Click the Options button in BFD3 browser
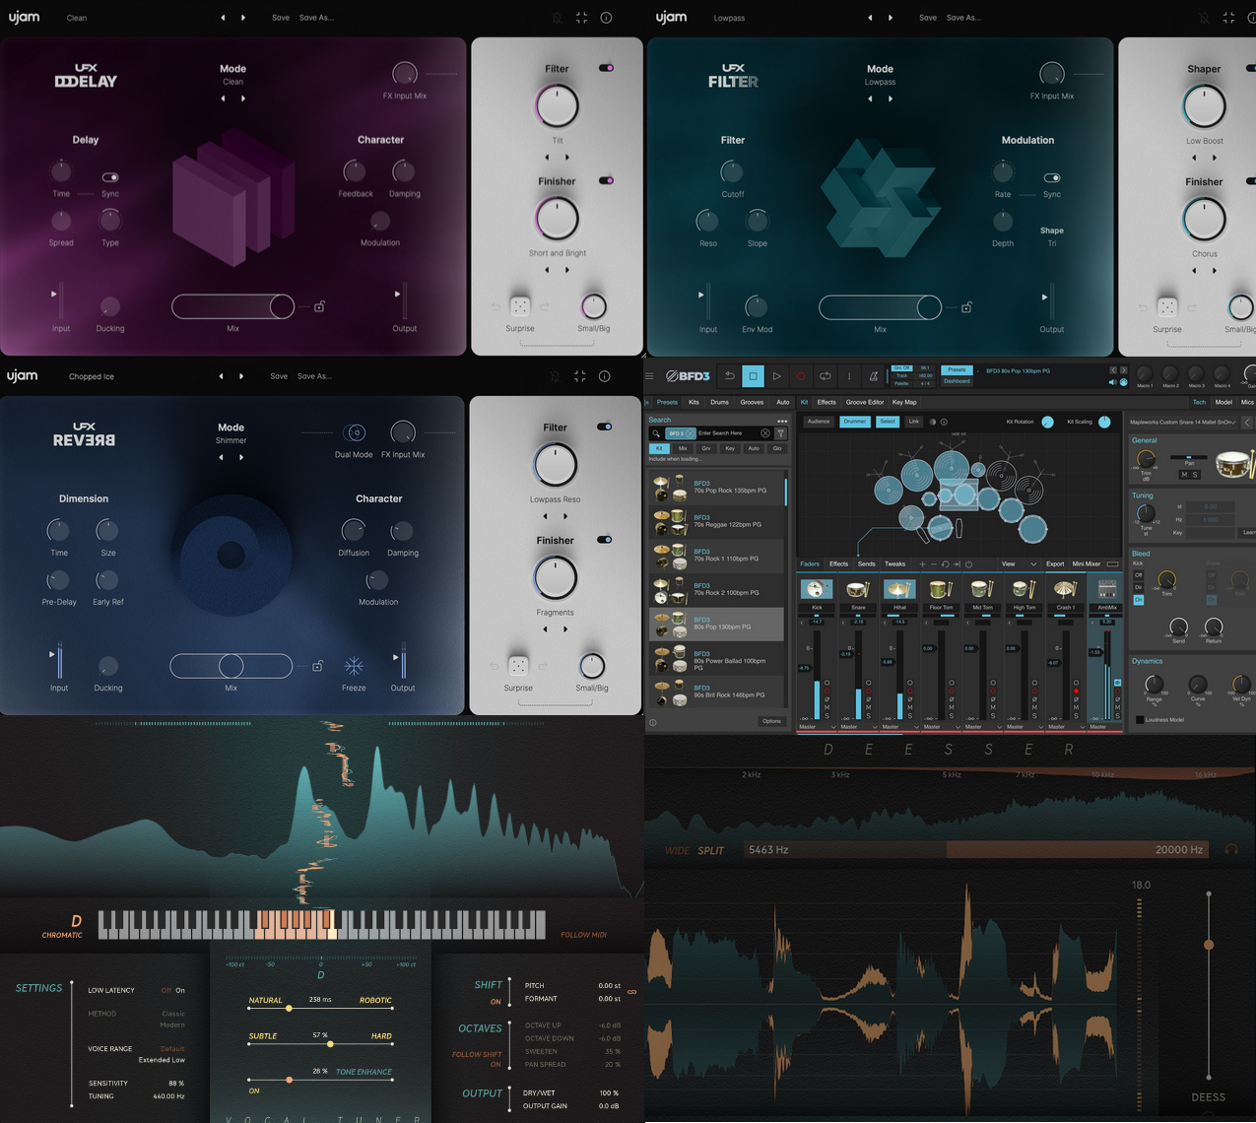1256x1123 pixels. point(771,721)
